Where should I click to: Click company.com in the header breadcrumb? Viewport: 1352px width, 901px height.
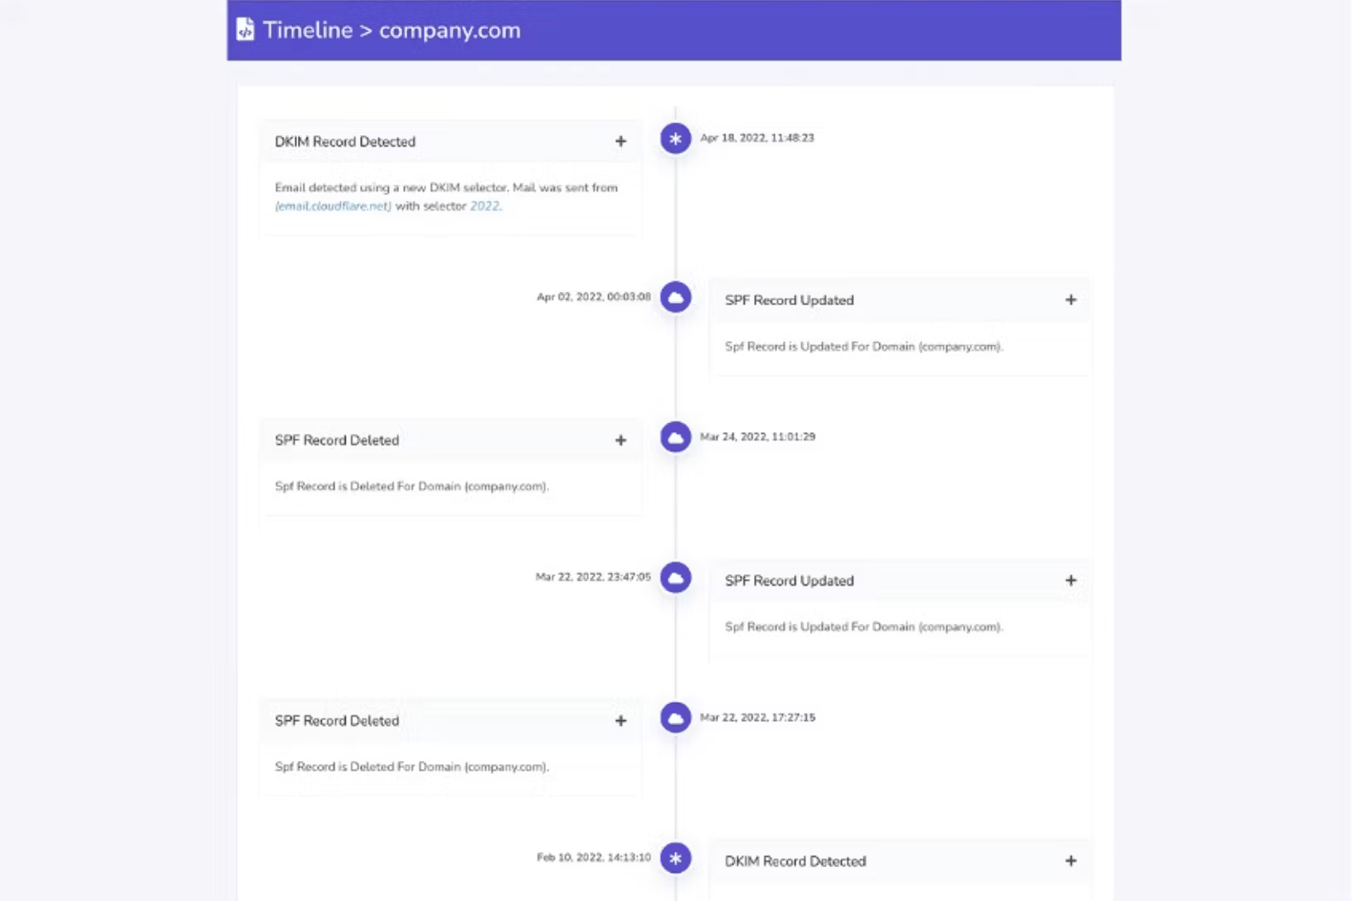pos(450,30)
